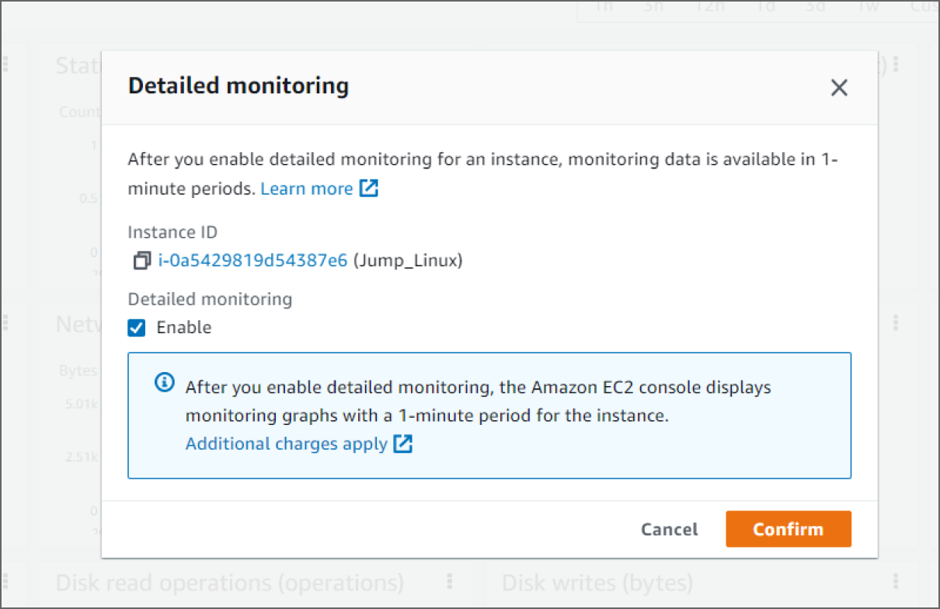Open kebab menu of panel right of Status
The height and width of the screenshot is (609, 940).
(896, 65)
